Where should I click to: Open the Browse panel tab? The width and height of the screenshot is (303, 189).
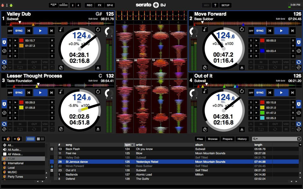click(x=213, y=139)
